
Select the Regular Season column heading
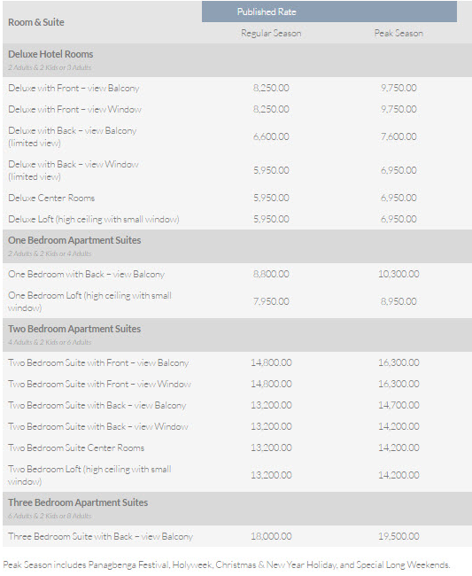point(271,33)
